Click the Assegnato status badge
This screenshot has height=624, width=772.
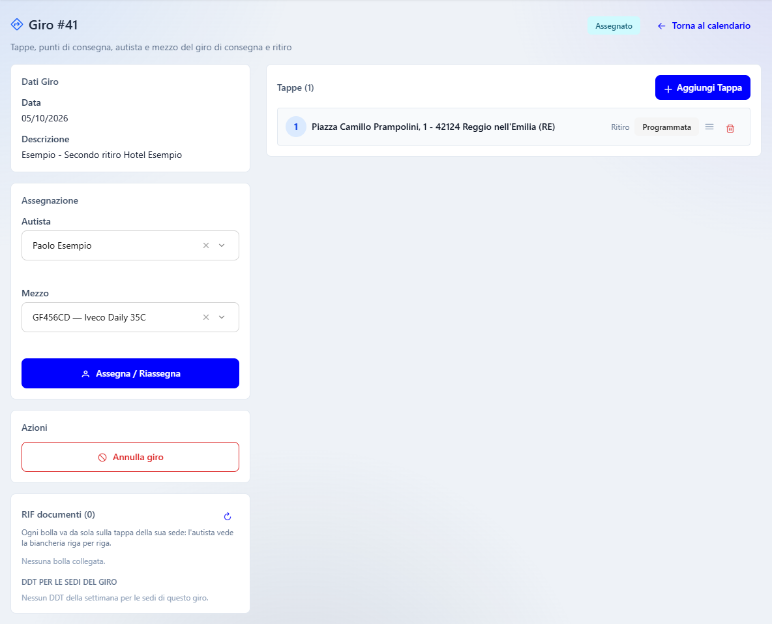pyautogui.click(x=614, y=26)
